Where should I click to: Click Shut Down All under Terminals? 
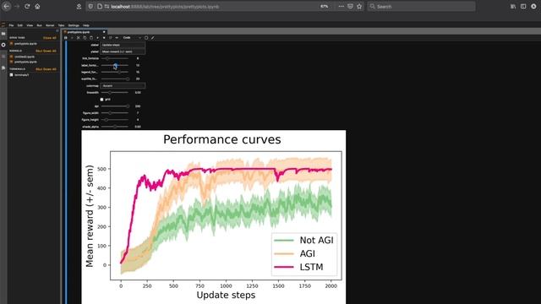(46, 69)
